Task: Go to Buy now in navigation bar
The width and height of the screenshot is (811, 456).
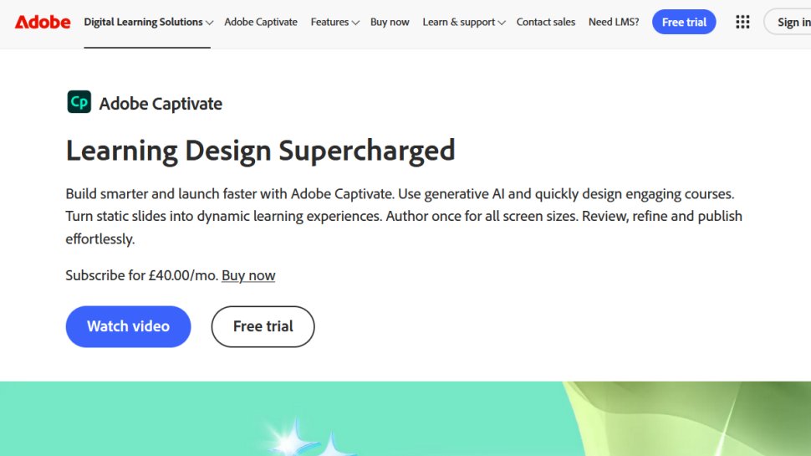Action: tap(390, 23)
